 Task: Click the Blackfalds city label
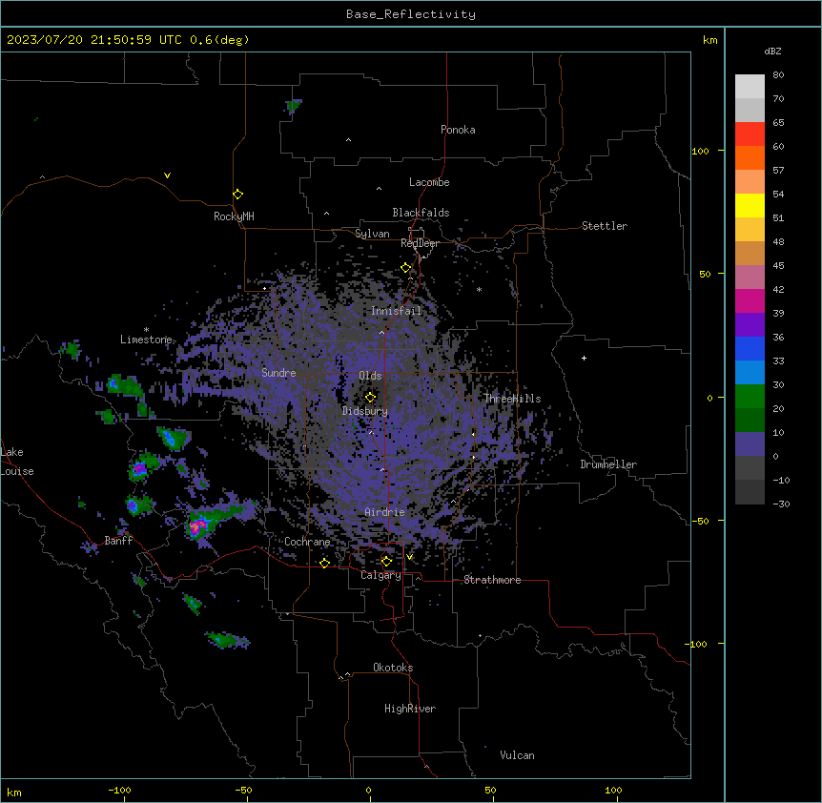[421, 213]
